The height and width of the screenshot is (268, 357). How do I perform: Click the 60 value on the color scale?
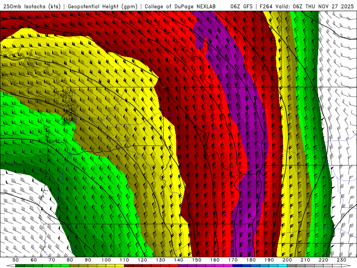pos(33,260)
